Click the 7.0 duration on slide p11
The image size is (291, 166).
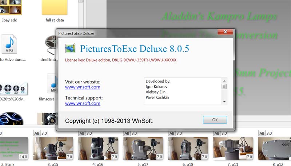click(x=250, y=157)
